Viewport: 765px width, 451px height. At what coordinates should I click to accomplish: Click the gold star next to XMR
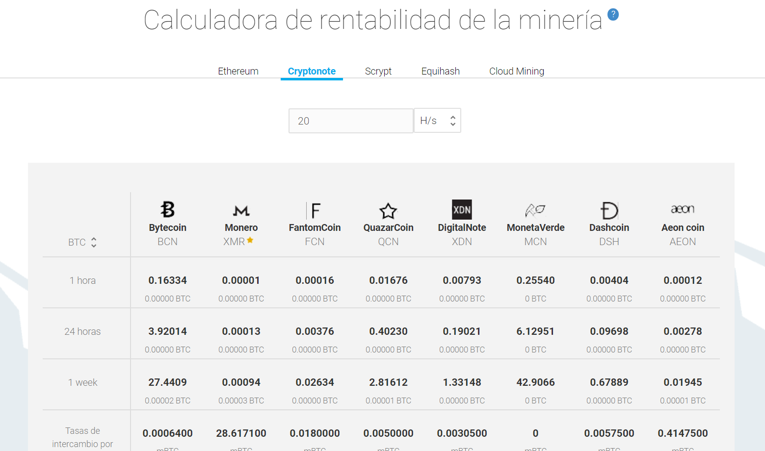[250, 240]
